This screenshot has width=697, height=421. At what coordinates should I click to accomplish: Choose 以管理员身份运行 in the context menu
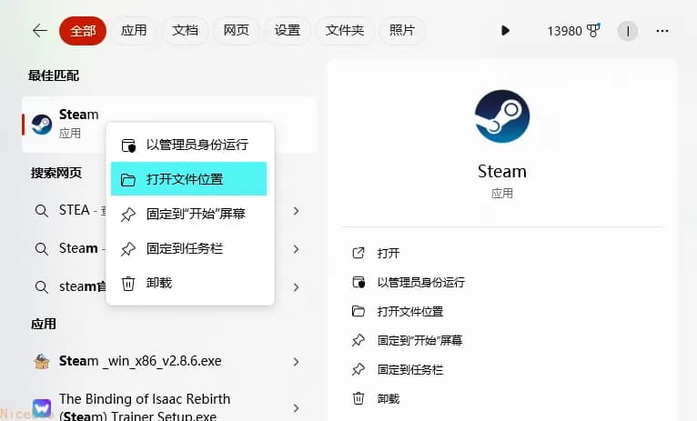[x=189, y=145]
